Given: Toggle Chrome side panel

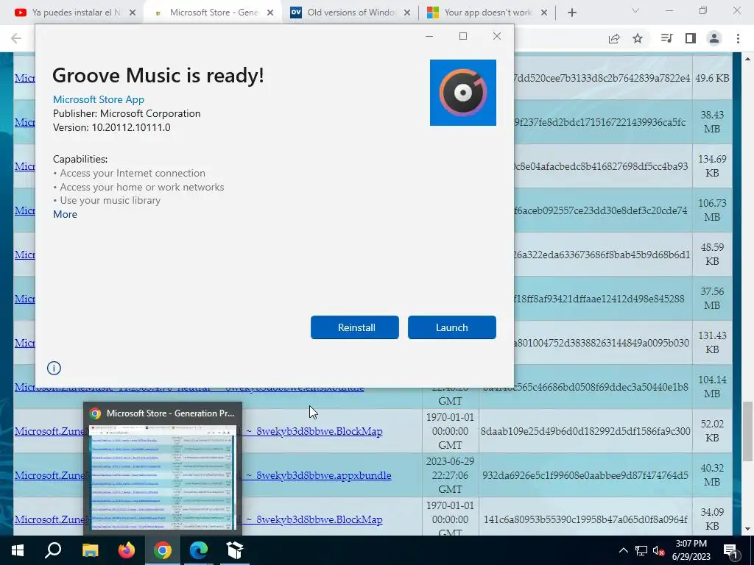Looking at the screenshot, I should point(691,38).
